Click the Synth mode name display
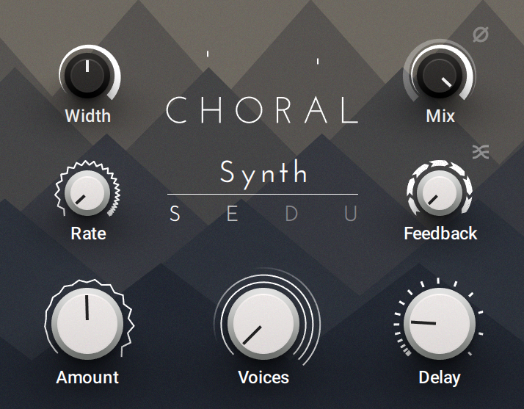 (x=263, y=173)
